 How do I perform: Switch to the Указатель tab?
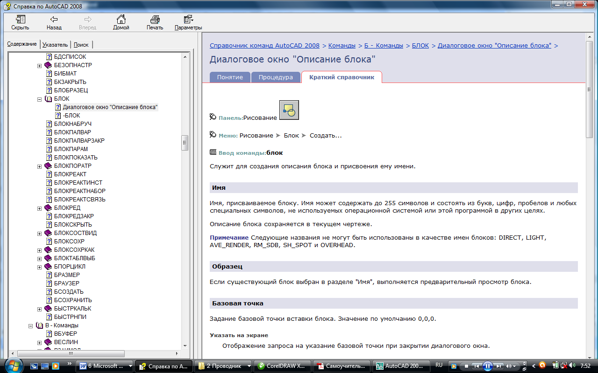pyautogui.click(x=55, y=45)
